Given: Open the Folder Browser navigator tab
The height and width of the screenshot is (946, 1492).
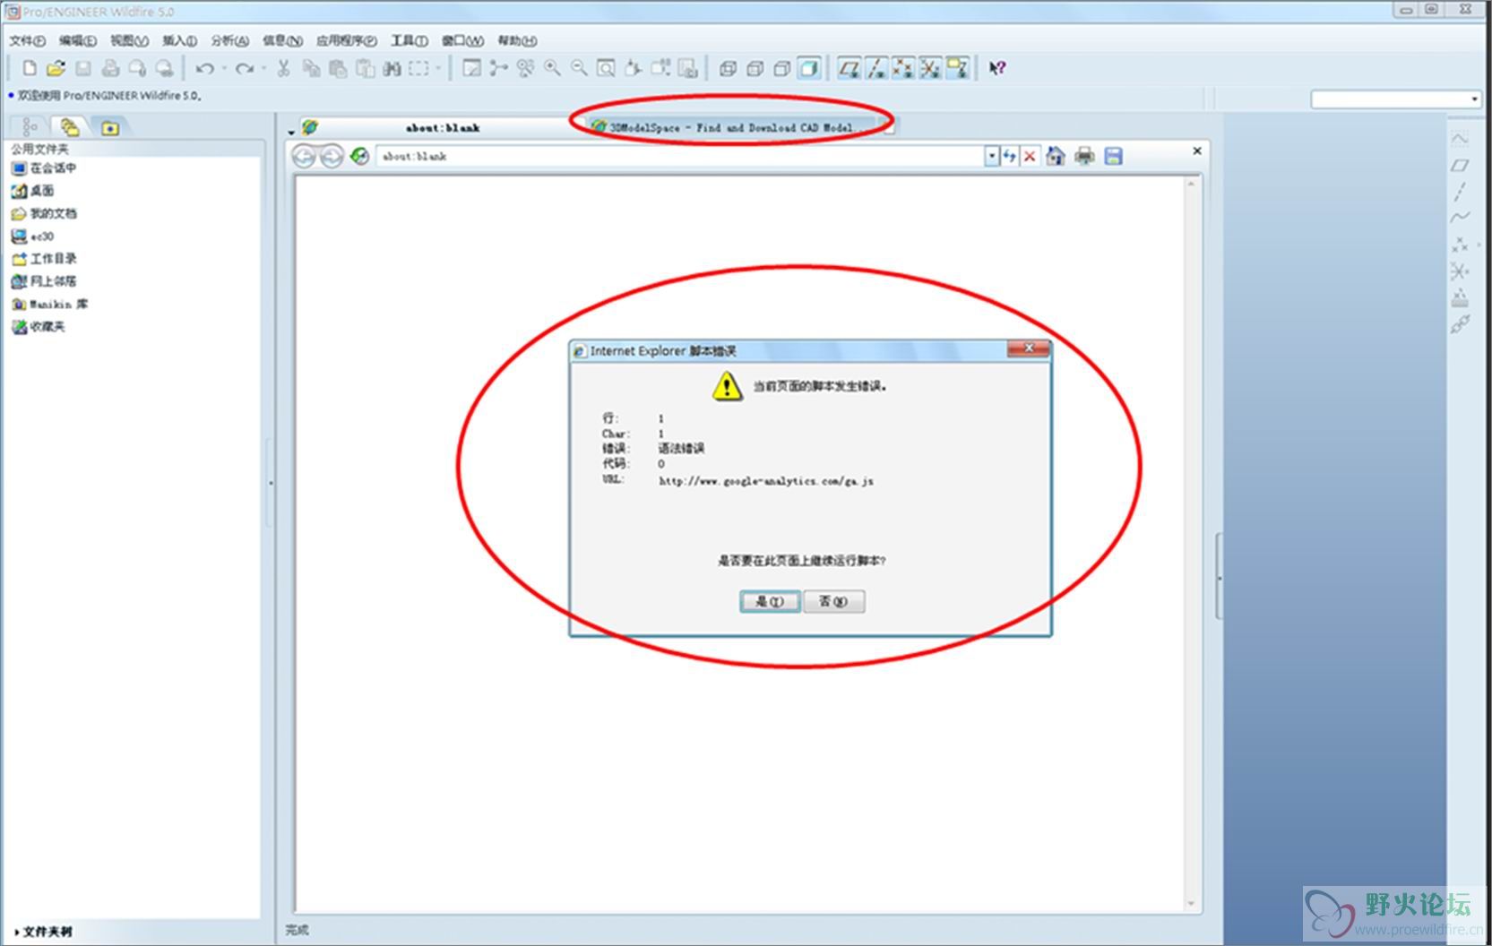Looking at the screenshot, I should pyautogui.click(x=70, y=127).
